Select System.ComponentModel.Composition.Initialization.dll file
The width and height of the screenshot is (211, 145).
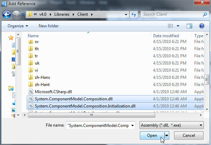(x=115, y=106)
